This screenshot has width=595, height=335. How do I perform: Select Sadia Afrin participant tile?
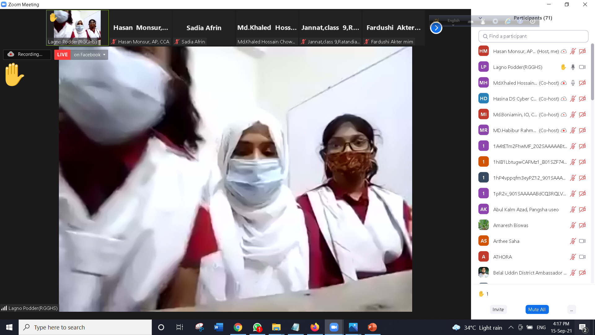click(204, 28)
